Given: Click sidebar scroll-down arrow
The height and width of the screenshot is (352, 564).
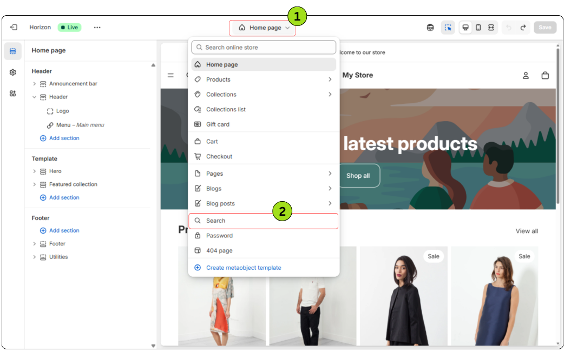Looking at the screenshot, I should [x=153, y=346].
